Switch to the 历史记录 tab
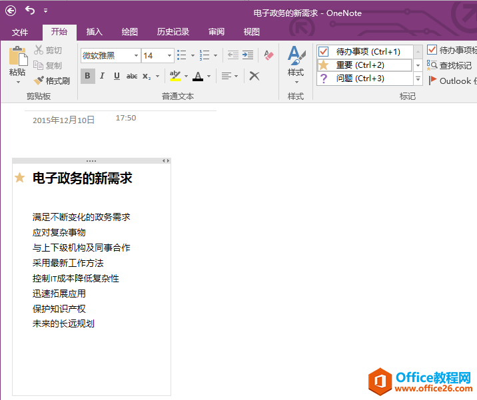 (173, 31)
